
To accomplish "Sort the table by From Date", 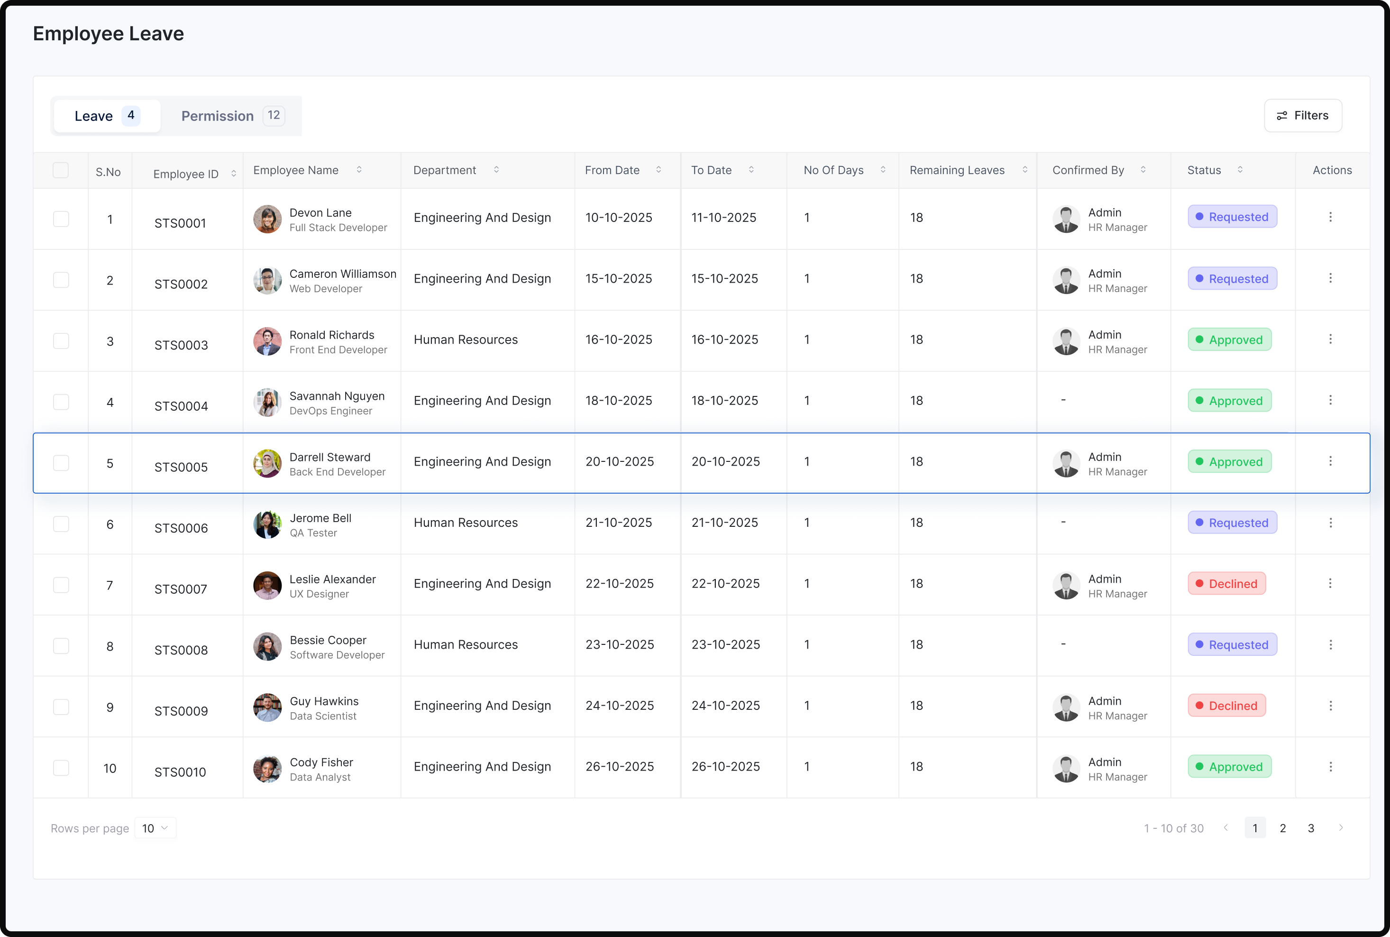I will pyautogui.click(x=659, y=170).
